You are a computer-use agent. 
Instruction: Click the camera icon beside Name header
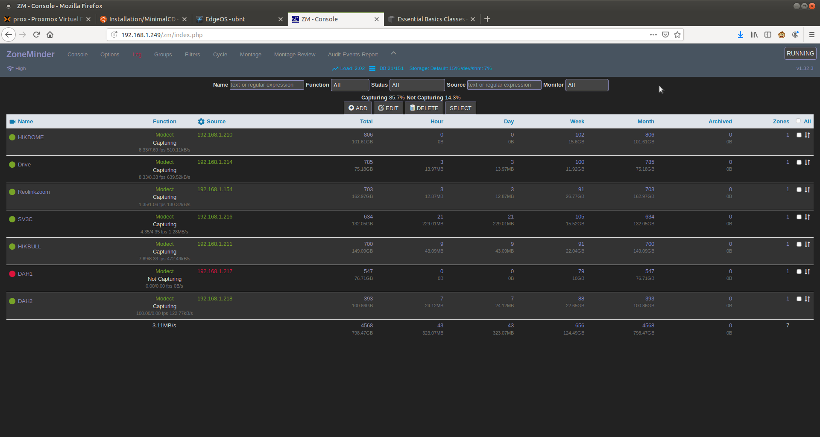point(12,122)
